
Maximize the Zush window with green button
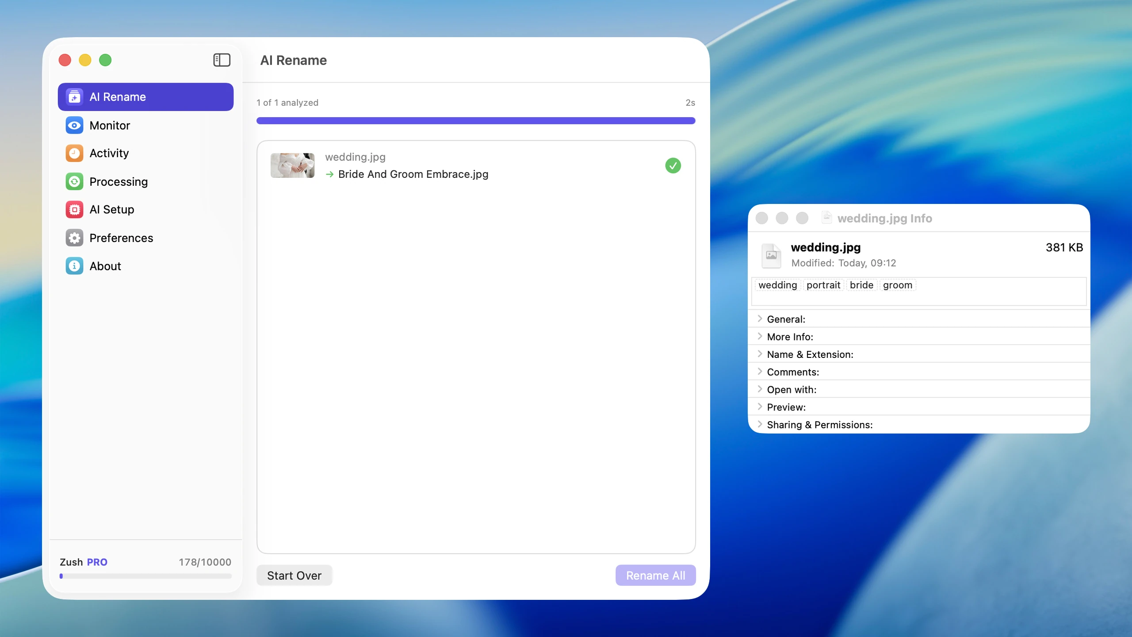pyautogui.click(x=105, y=60)
